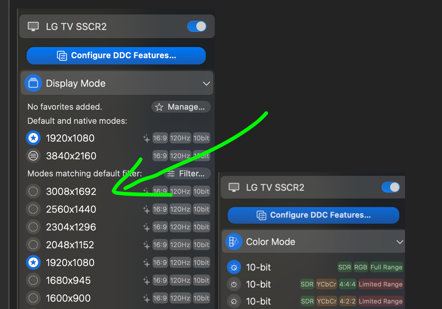Click HiDPI sparkle icon on filtered-list 1920x1080 row

(x=146, y=263)
